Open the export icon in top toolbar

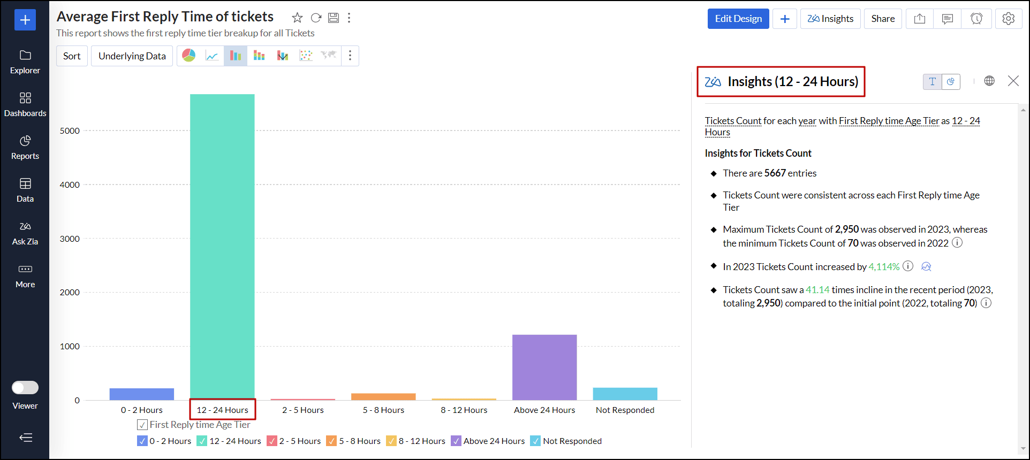pos(919,19)
